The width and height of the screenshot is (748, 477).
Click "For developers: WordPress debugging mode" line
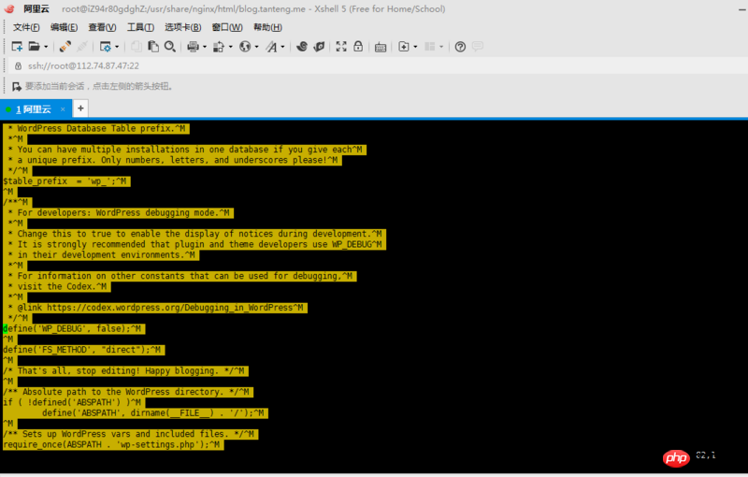121,212
